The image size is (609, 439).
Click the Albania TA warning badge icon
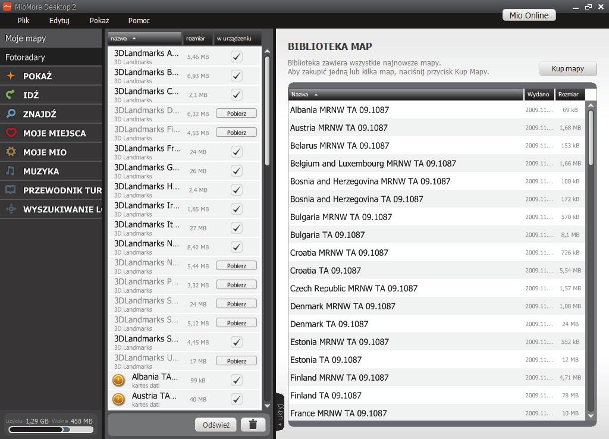click(118, 380)
